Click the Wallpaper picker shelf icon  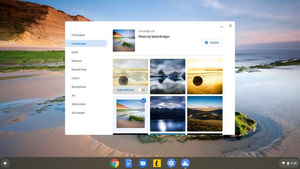(185, 163)
